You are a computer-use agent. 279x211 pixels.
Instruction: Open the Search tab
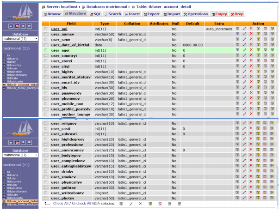(113, 14)
